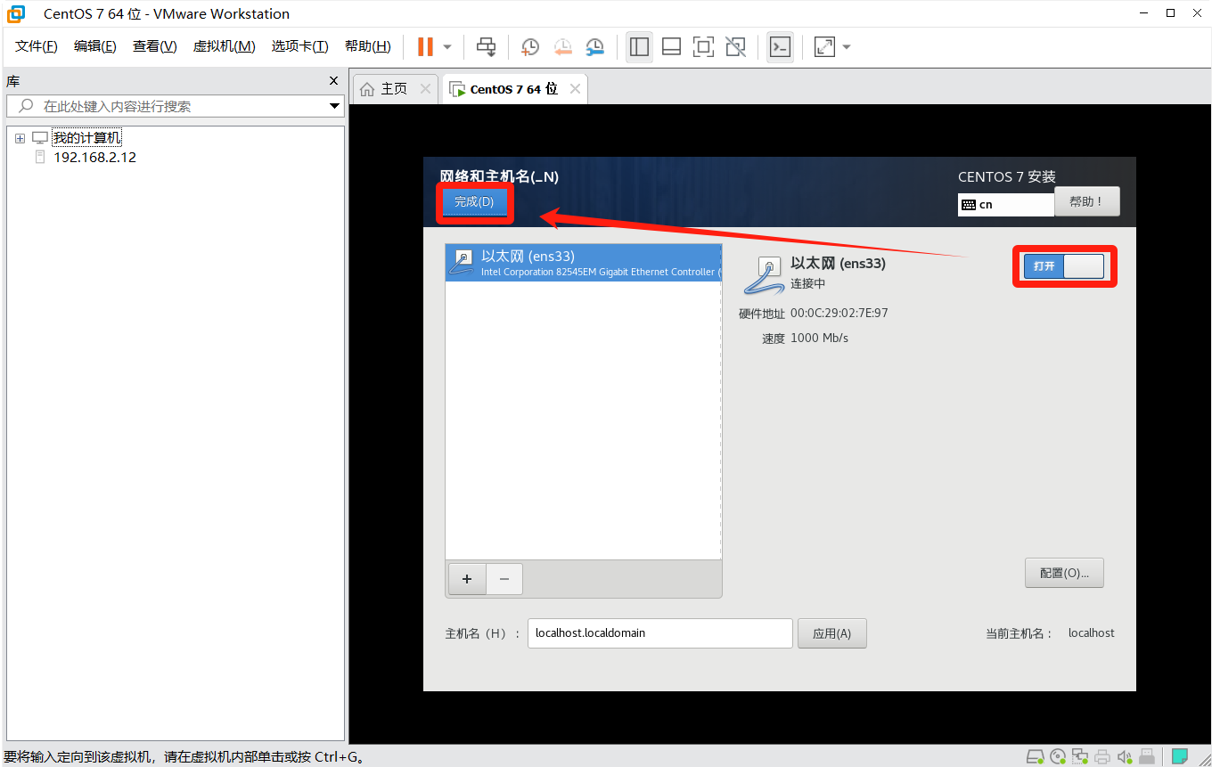Screen dimensions: 1212x767
Task: Open dropdown arrow next to pause button
Action: pos(447,46)
